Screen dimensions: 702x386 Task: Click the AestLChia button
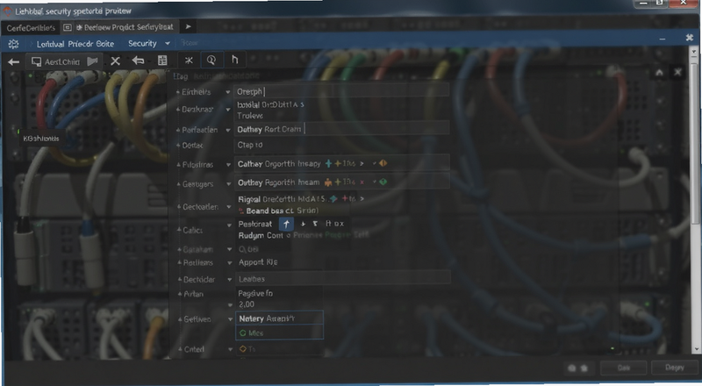[62, 61]
